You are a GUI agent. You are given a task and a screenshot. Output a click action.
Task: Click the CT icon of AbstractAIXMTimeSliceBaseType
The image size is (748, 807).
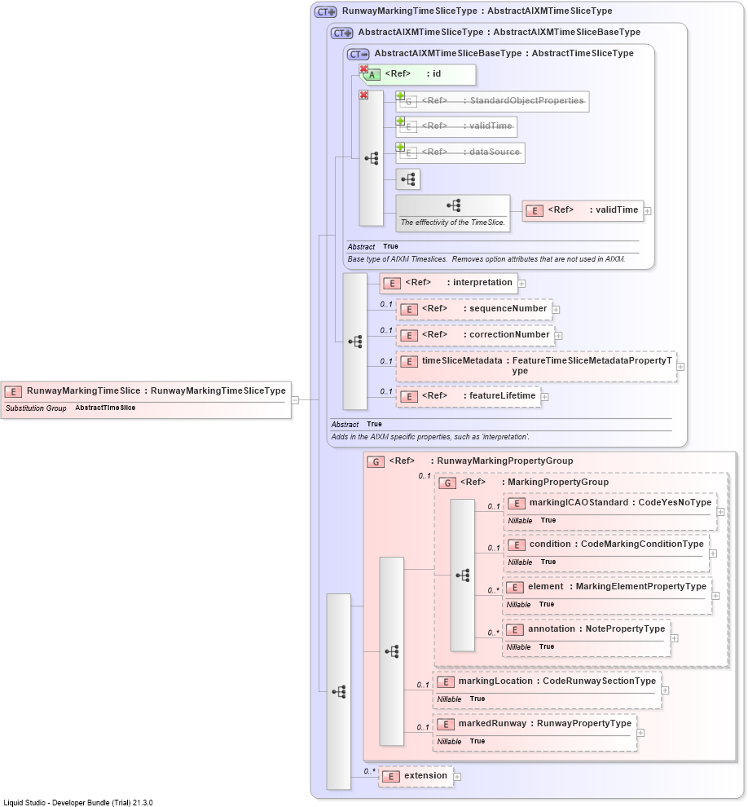pos(358,54)
